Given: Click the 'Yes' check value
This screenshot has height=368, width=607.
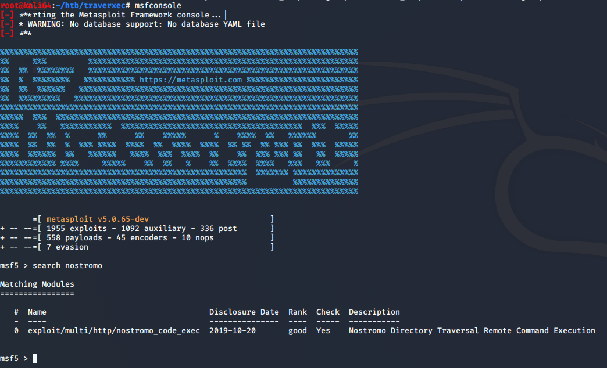Looking at the screenshot, I should [x=323, y=331].
